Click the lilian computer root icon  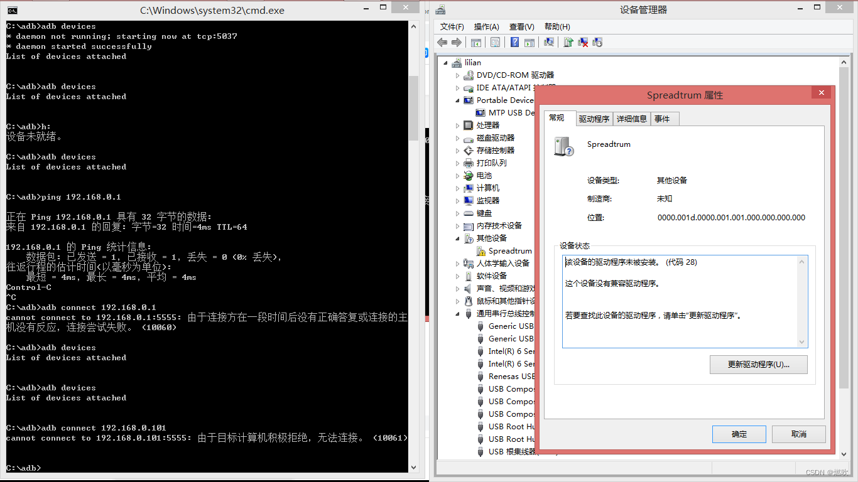(x=457, y=63)
